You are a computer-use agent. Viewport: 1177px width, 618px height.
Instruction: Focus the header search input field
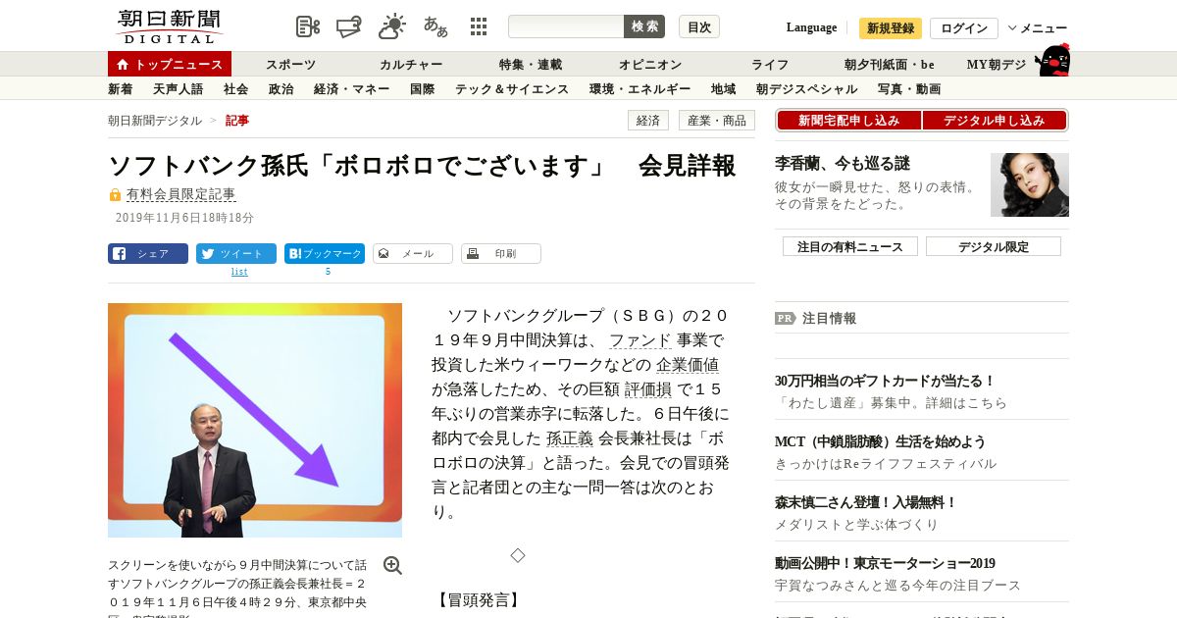(x=566, y=26)
